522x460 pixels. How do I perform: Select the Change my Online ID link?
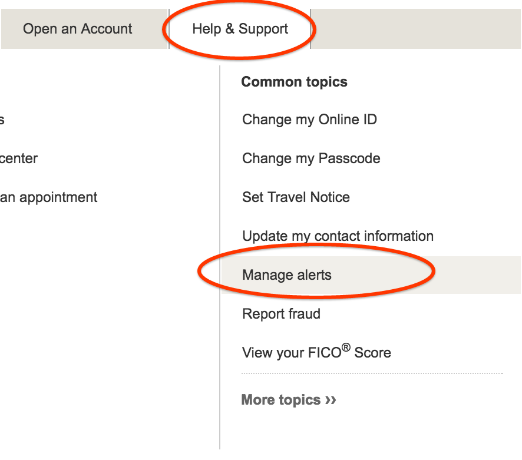[309, 120]
